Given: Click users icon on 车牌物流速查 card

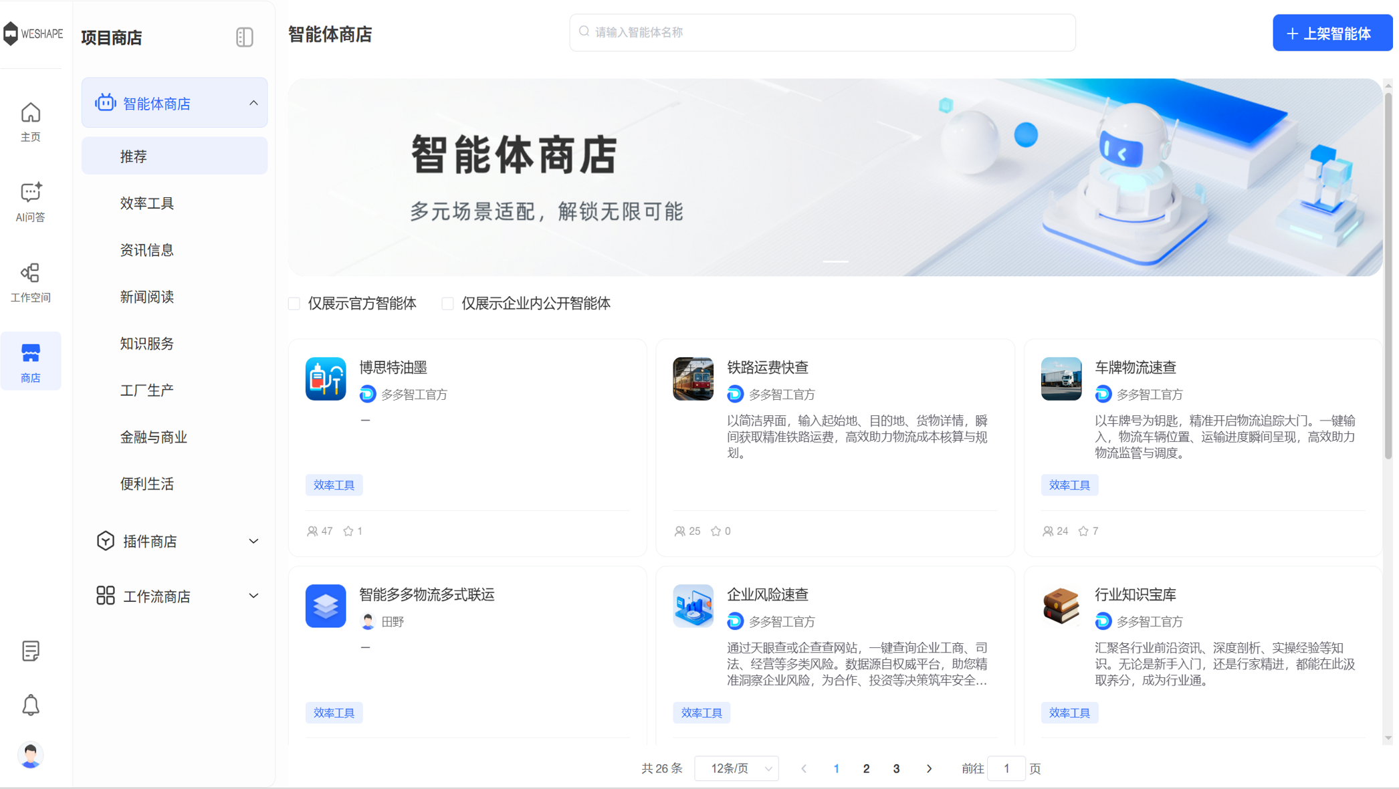Looking at the screenshot, I should (x=1048, y=531).
